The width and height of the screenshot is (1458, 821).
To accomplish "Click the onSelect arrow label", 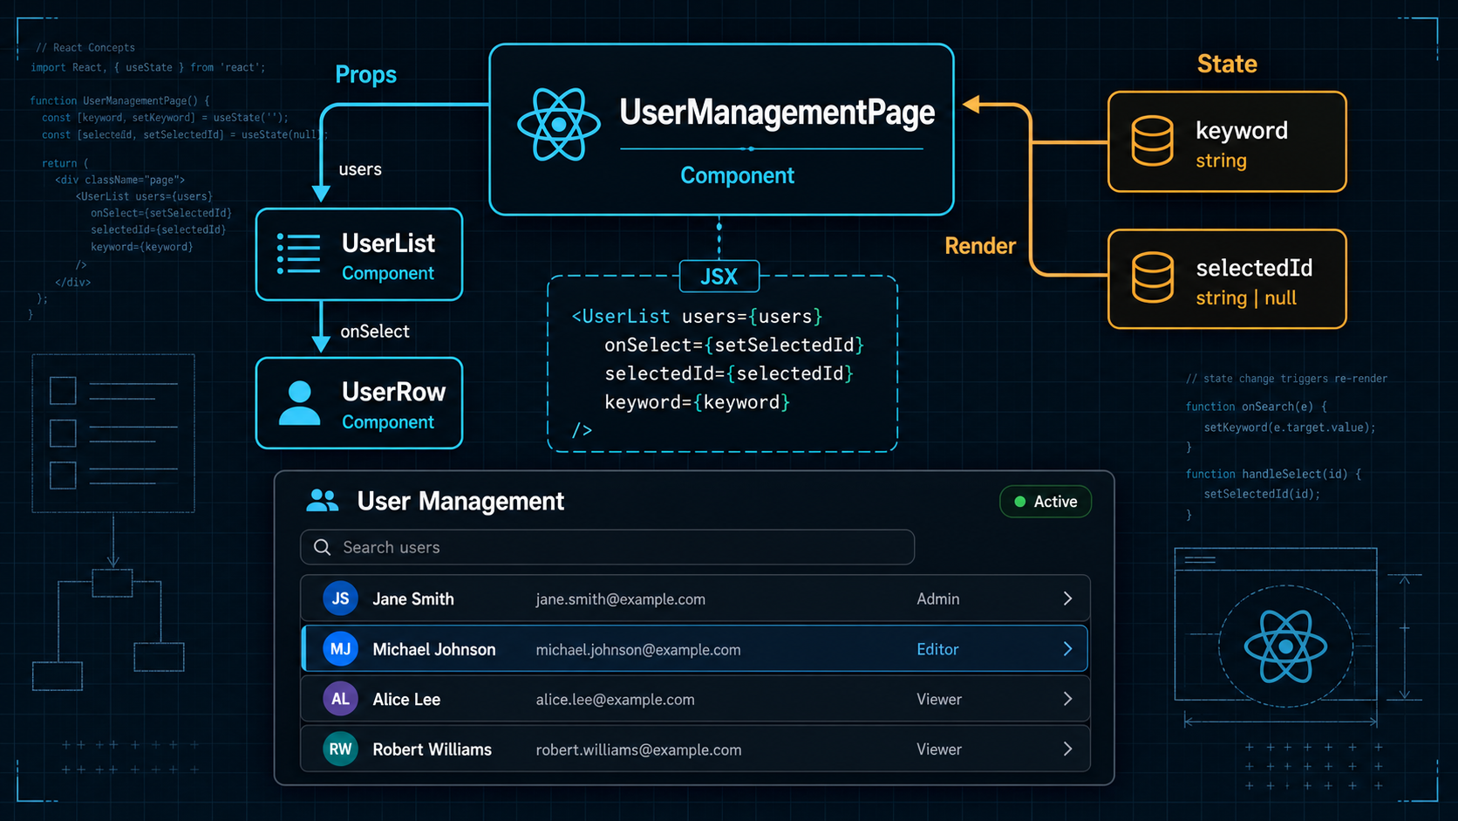I will coord(374,332).
